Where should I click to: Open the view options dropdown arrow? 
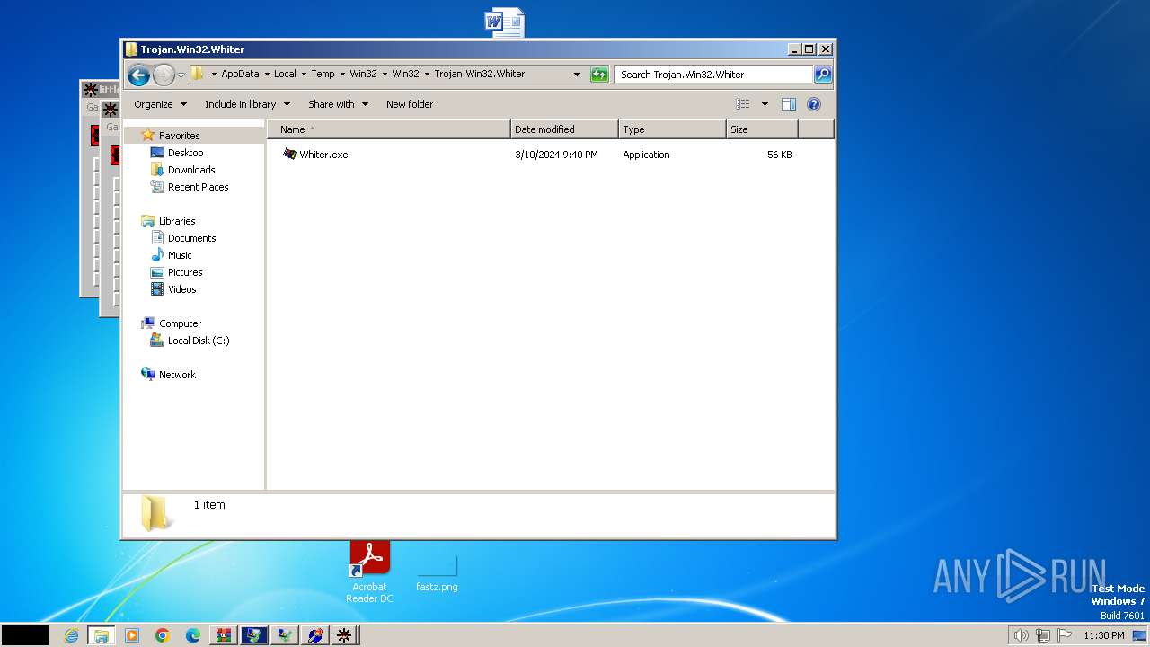tap(765, 104)
